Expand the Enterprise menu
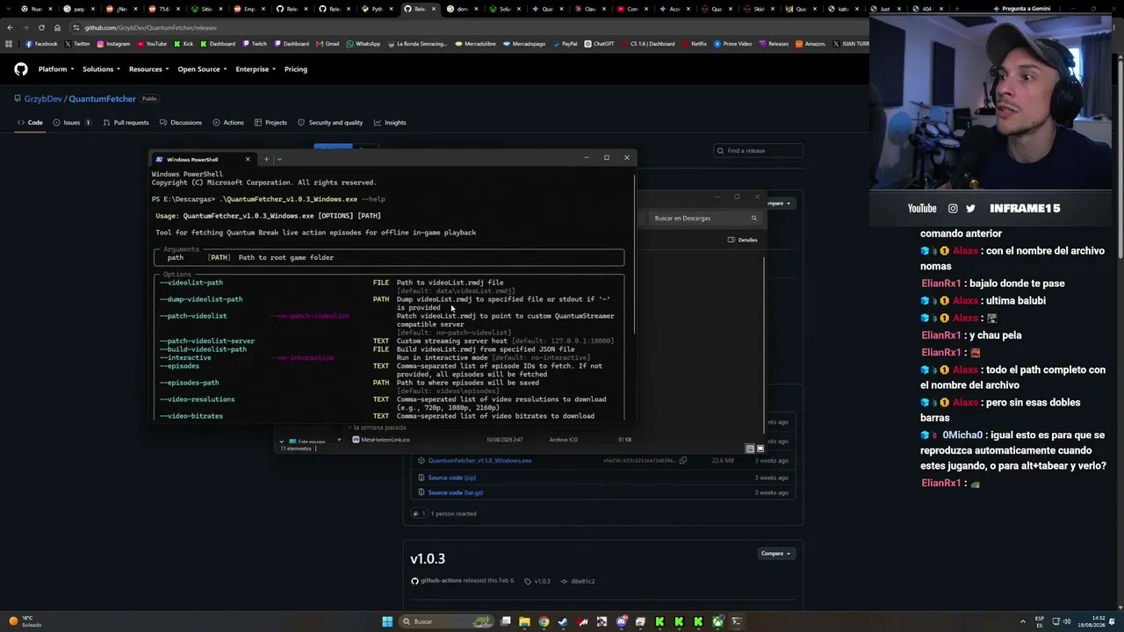 [256, 69]
